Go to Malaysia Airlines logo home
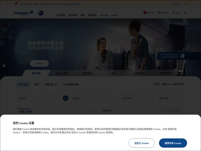This screenshot has height=151, width=201. point(23,13)
